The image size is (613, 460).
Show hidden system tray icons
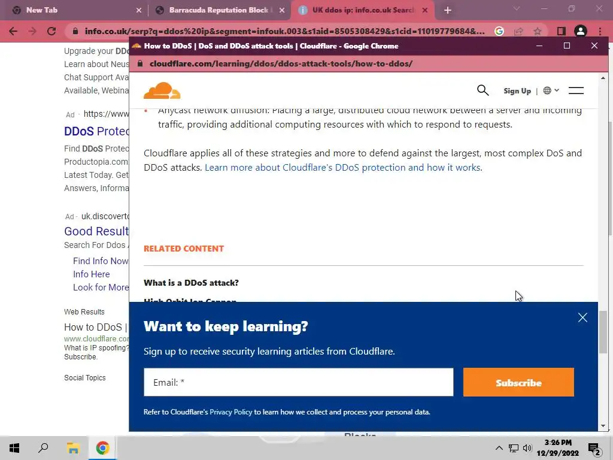click(x=499, y=448)
